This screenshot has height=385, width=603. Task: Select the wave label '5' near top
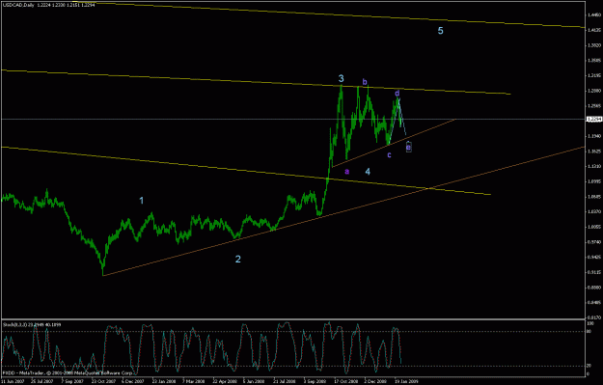[441, 30]
